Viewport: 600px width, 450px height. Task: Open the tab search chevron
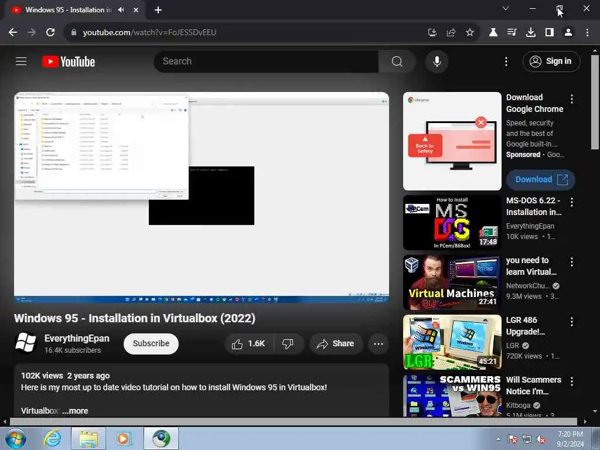[506, 8]
